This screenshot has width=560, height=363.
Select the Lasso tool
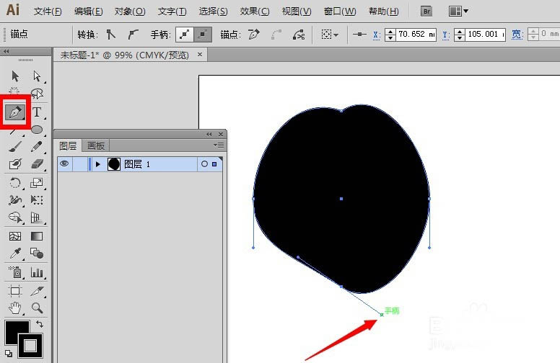pos(37,94)
